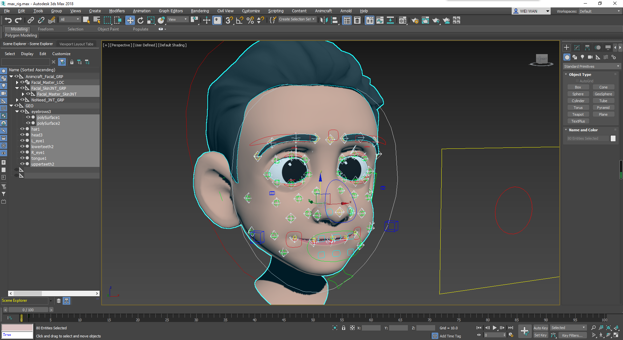The height and width of the screenshot is (340, 623).
Task: Toggle the Auto Key button
Action: tap(541, 328)
